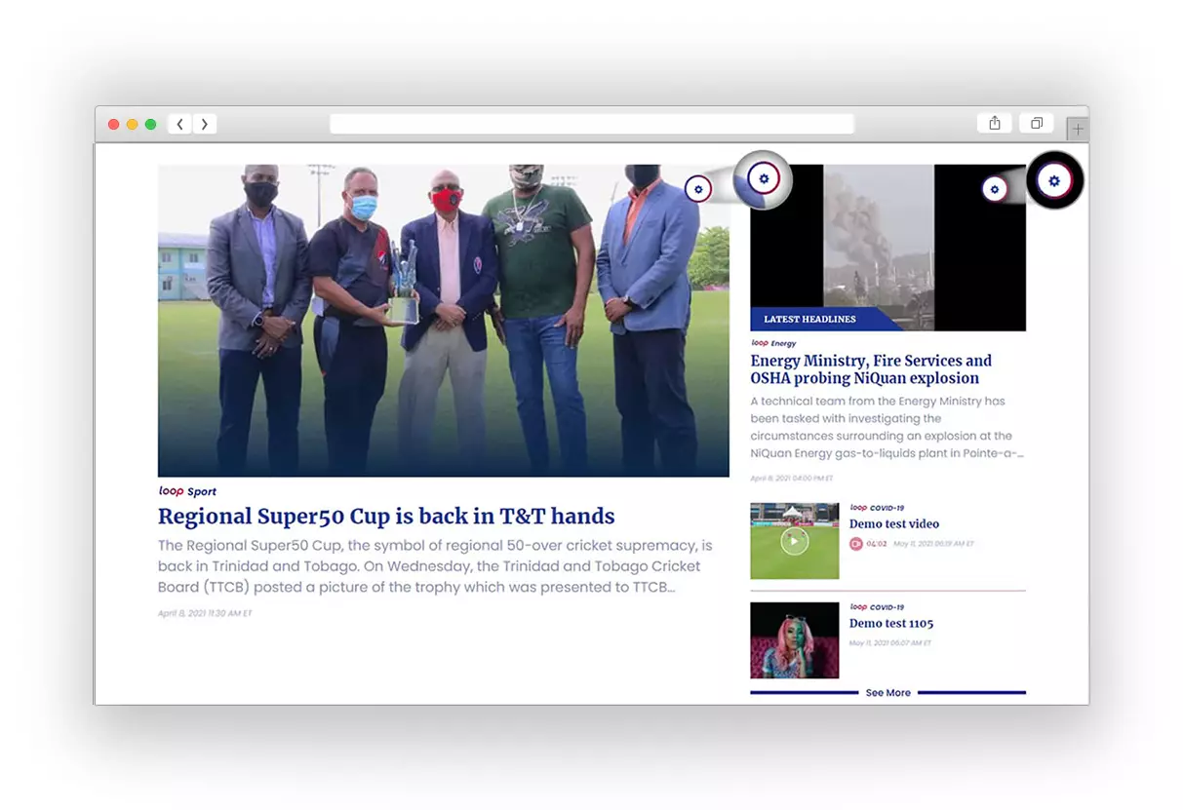
Task: Click the browser back arrow button
Action: [x=180, y=124]
